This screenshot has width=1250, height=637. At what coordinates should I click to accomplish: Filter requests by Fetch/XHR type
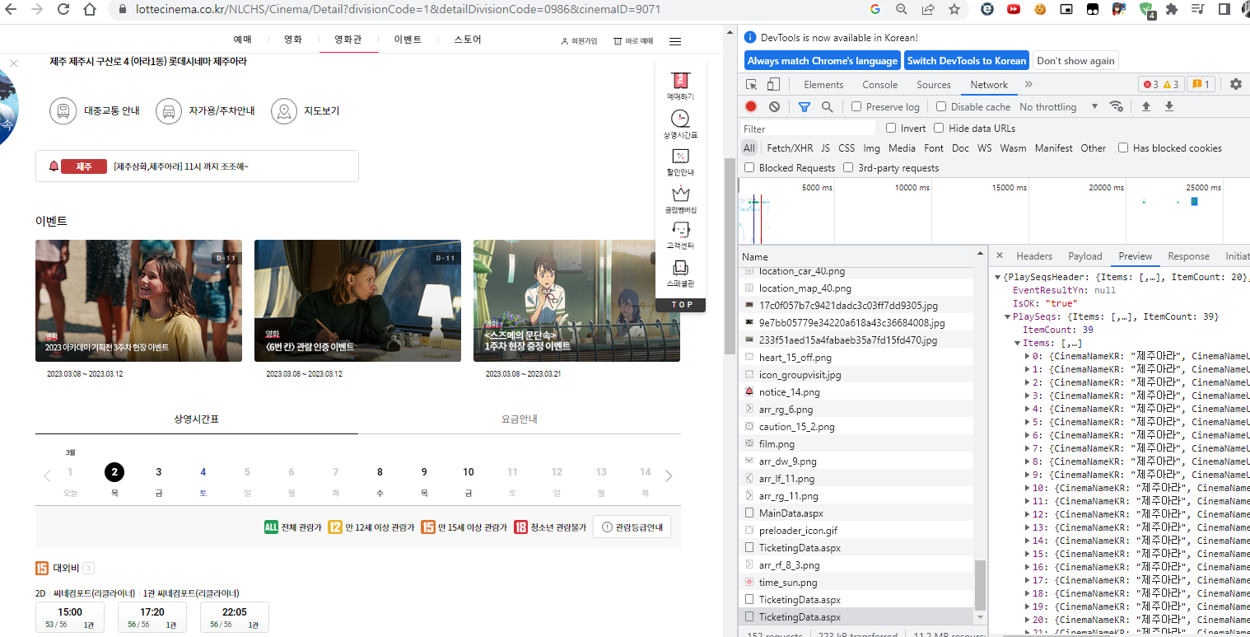pyautogui.click(x=790, y=148)
